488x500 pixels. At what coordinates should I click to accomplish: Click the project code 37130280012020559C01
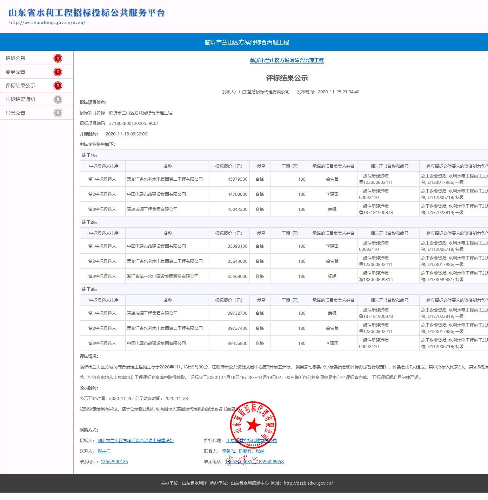[x=134, y=124]
